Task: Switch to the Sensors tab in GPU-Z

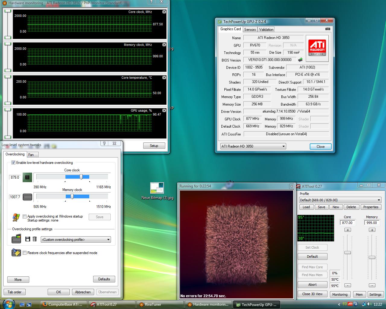Action: [x=250, y=29]
